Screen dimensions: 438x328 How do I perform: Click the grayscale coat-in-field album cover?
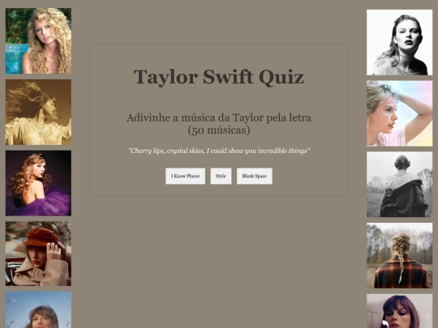(399, 185)
